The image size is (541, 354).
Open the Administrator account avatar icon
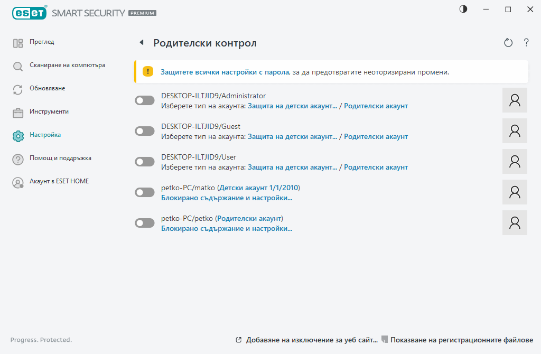pos(514,100)
